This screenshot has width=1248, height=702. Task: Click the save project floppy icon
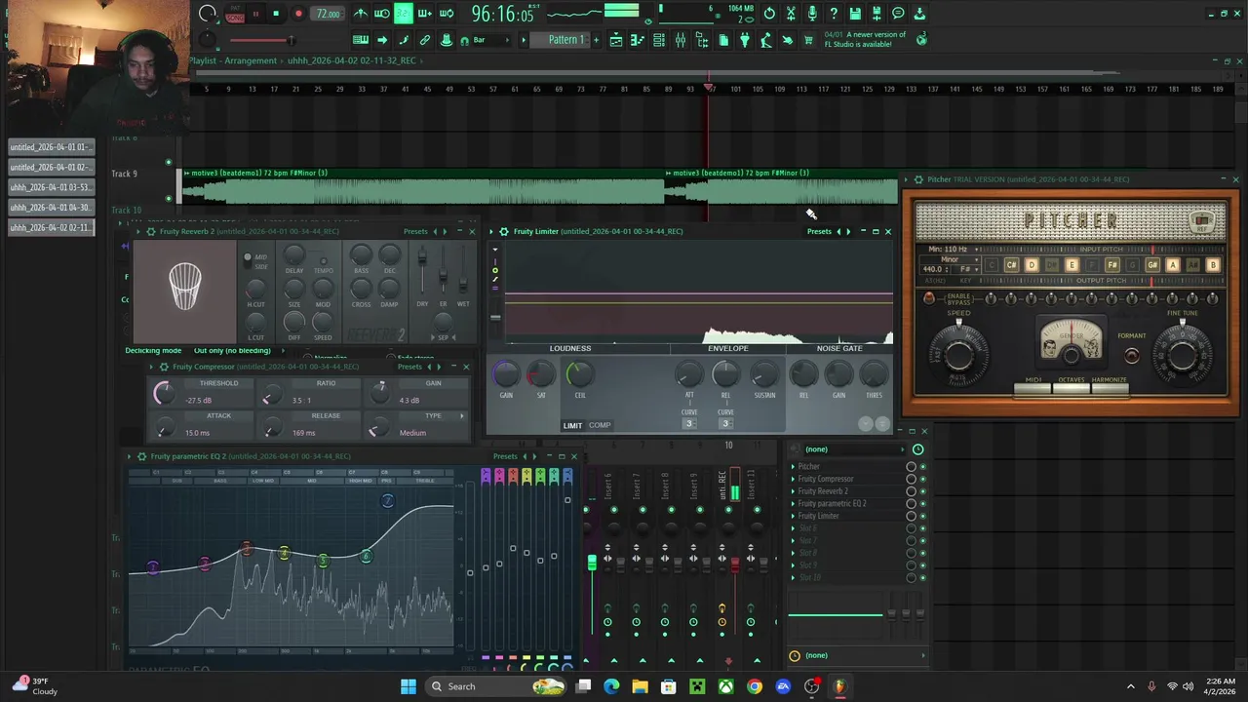tap(855, 14)
